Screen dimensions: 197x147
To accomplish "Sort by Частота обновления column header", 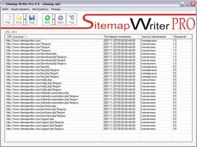I will coord(155,37).
